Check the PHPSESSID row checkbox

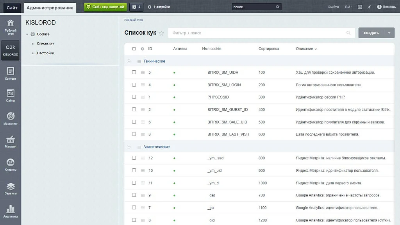pos(134,97)
